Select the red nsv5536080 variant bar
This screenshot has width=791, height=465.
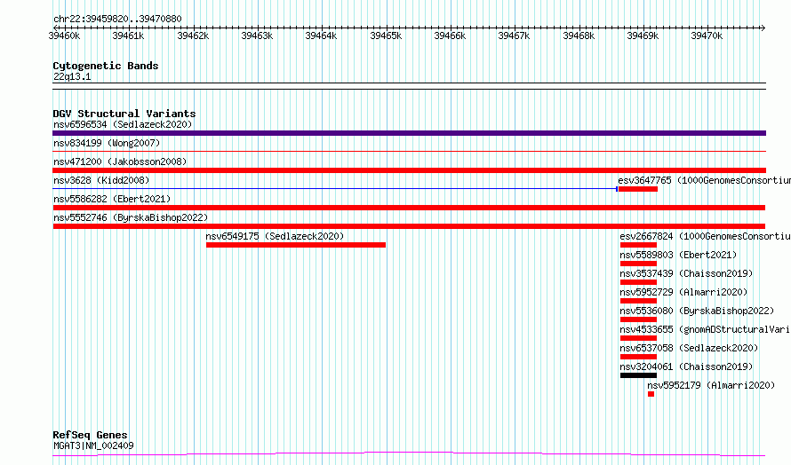pyautogui.click(x=638, y=319)
